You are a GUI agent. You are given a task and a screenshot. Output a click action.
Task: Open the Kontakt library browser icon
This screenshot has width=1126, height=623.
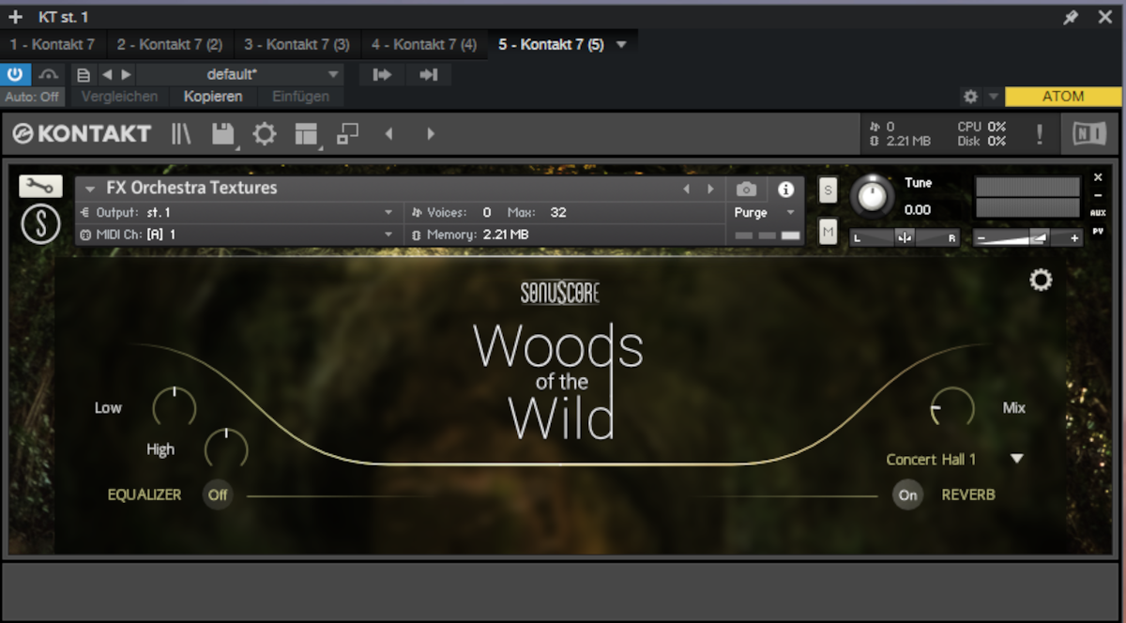[181, 134]
